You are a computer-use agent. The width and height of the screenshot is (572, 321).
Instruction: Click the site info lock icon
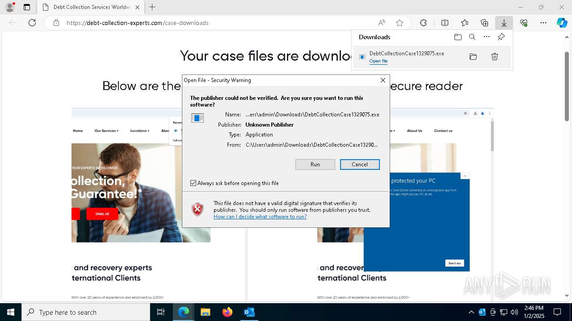pyautogui.click(x=56, y=23)
